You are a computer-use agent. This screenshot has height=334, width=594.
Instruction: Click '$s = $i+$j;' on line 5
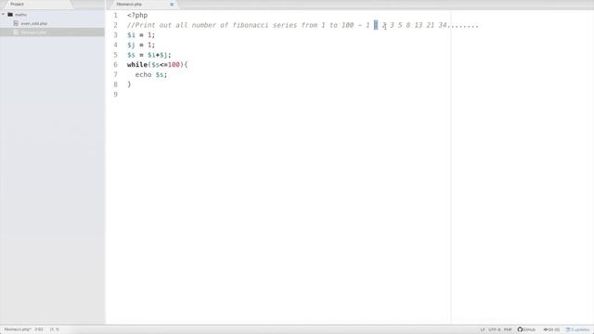point(149,55)
